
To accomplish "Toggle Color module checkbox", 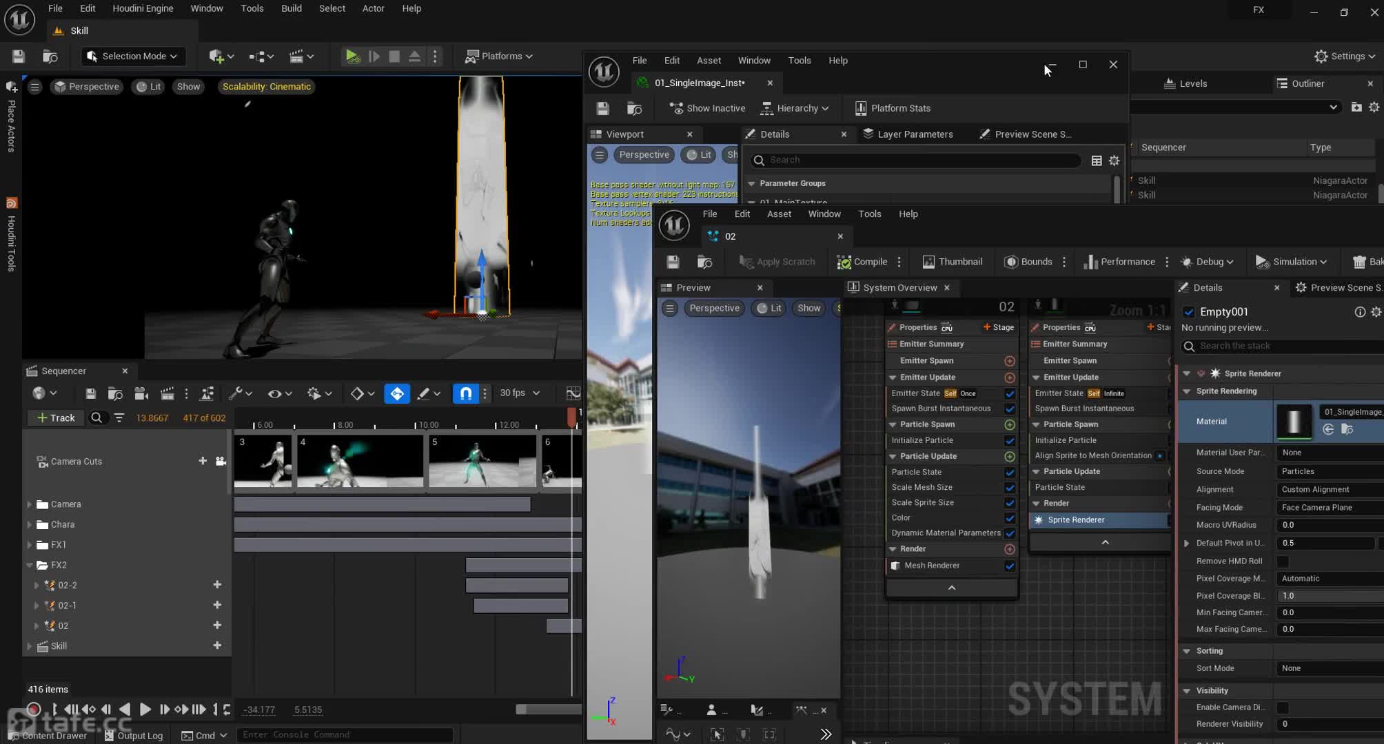I will click(x=1010, y=518).
